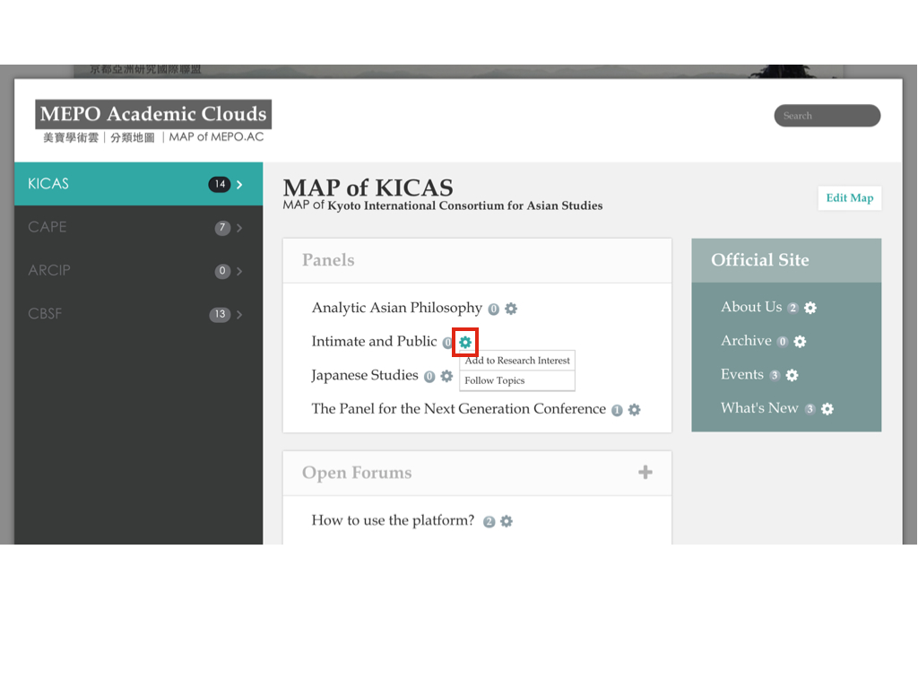Viewport: 918px width, 689px height.
Task: Click gear icon for Next Generation Conference panel
Action: coord(634,410)
